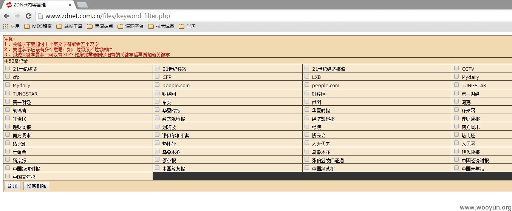This screenshot has width=512, height=211.
Task: Click the note line mentioning 垃圾股／垃圾邮件
Action: click(x=58, y=49)
